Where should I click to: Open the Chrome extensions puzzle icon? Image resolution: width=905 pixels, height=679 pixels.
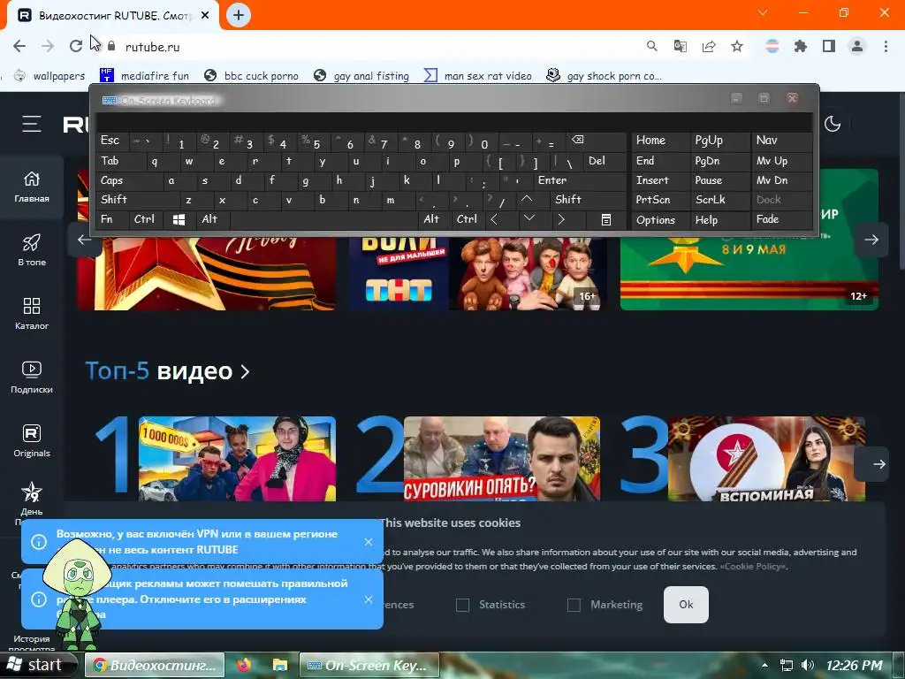801,46
